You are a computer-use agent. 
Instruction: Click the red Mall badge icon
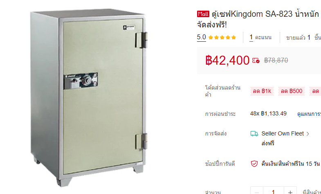click(203, 14)
